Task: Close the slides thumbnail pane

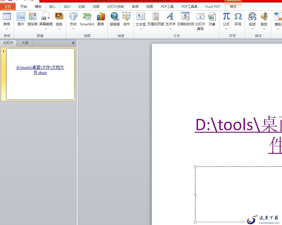Action: [73, 43]
